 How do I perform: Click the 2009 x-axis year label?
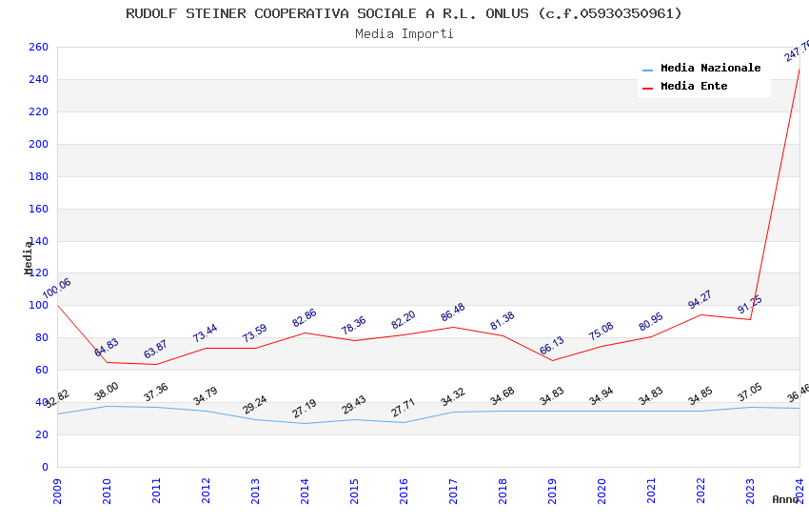click(x=57, y=491)
